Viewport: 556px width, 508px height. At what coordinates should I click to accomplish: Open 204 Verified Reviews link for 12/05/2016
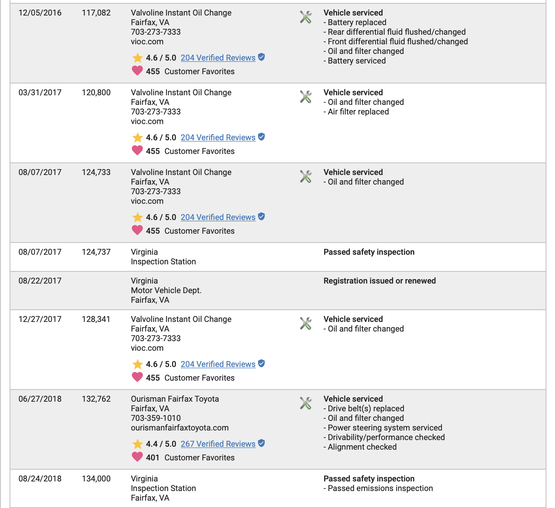coord(218,58)
